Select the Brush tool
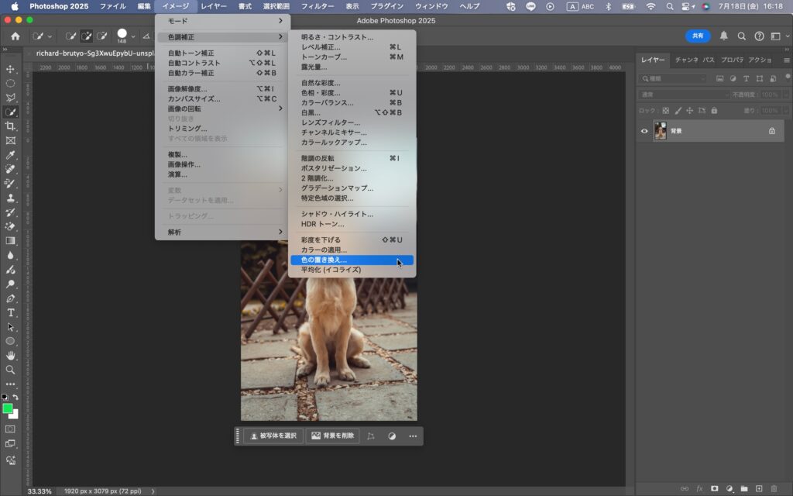793x496 pixels. (10, 183)
